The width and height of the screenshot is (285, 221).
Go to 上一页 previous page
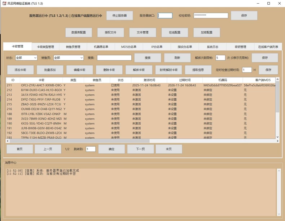[x=48, y=149]
